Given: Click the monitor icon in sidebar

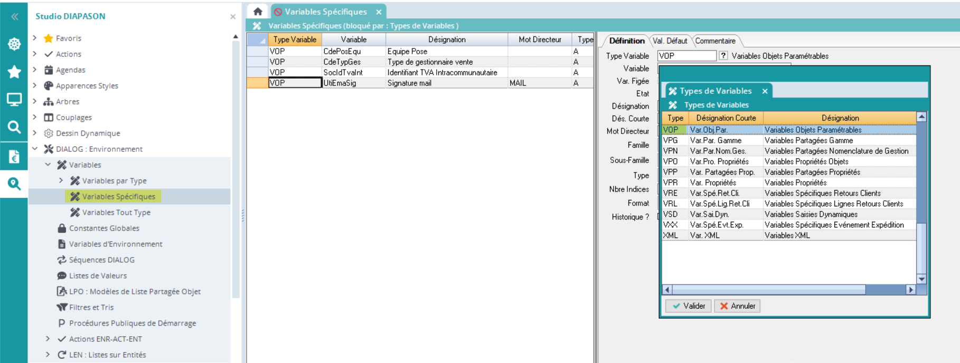Looking at the screenshot, I should tap(14, 99).
